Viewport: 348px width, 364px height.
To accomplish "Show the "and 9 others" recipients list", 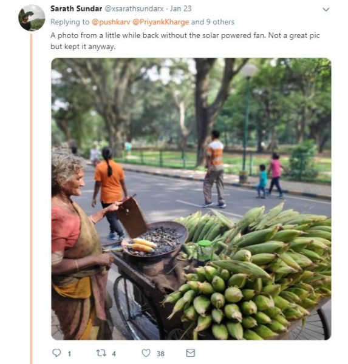I will click(x=213, y=22).
